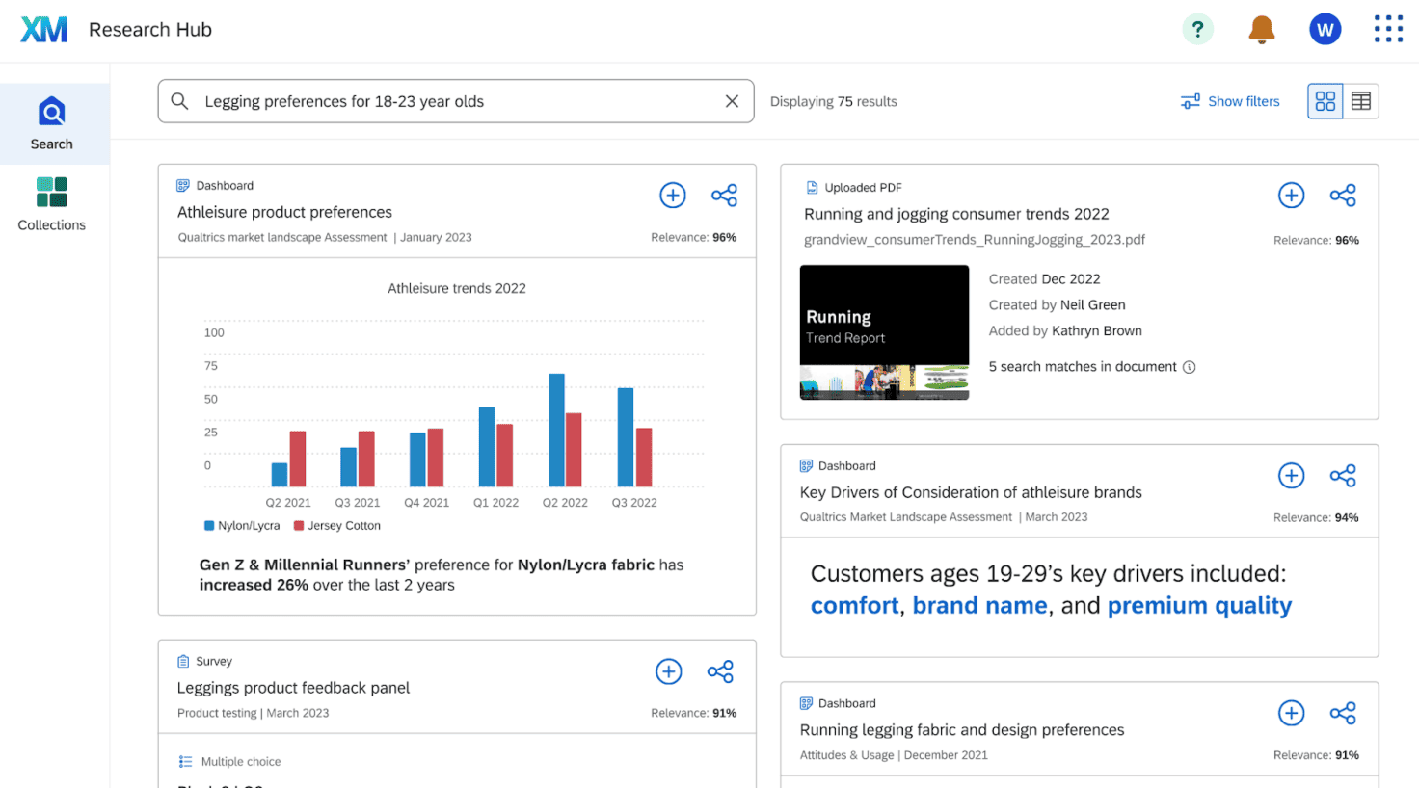Open the help menu
This screenshot has height=788, width=1419.
coord(1197,29)
